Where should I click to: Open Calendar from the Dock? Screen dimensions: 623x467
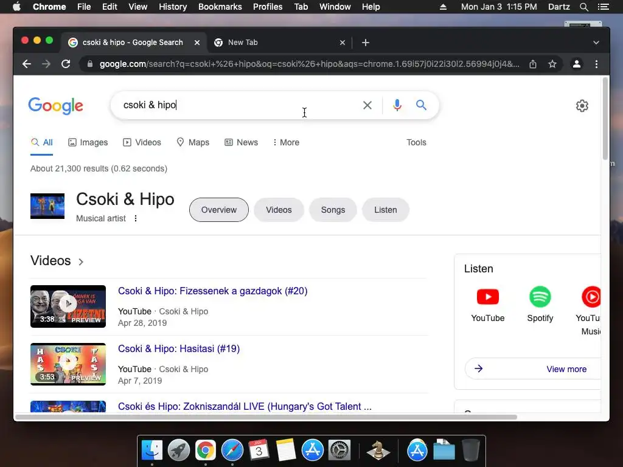pos(259,450)
